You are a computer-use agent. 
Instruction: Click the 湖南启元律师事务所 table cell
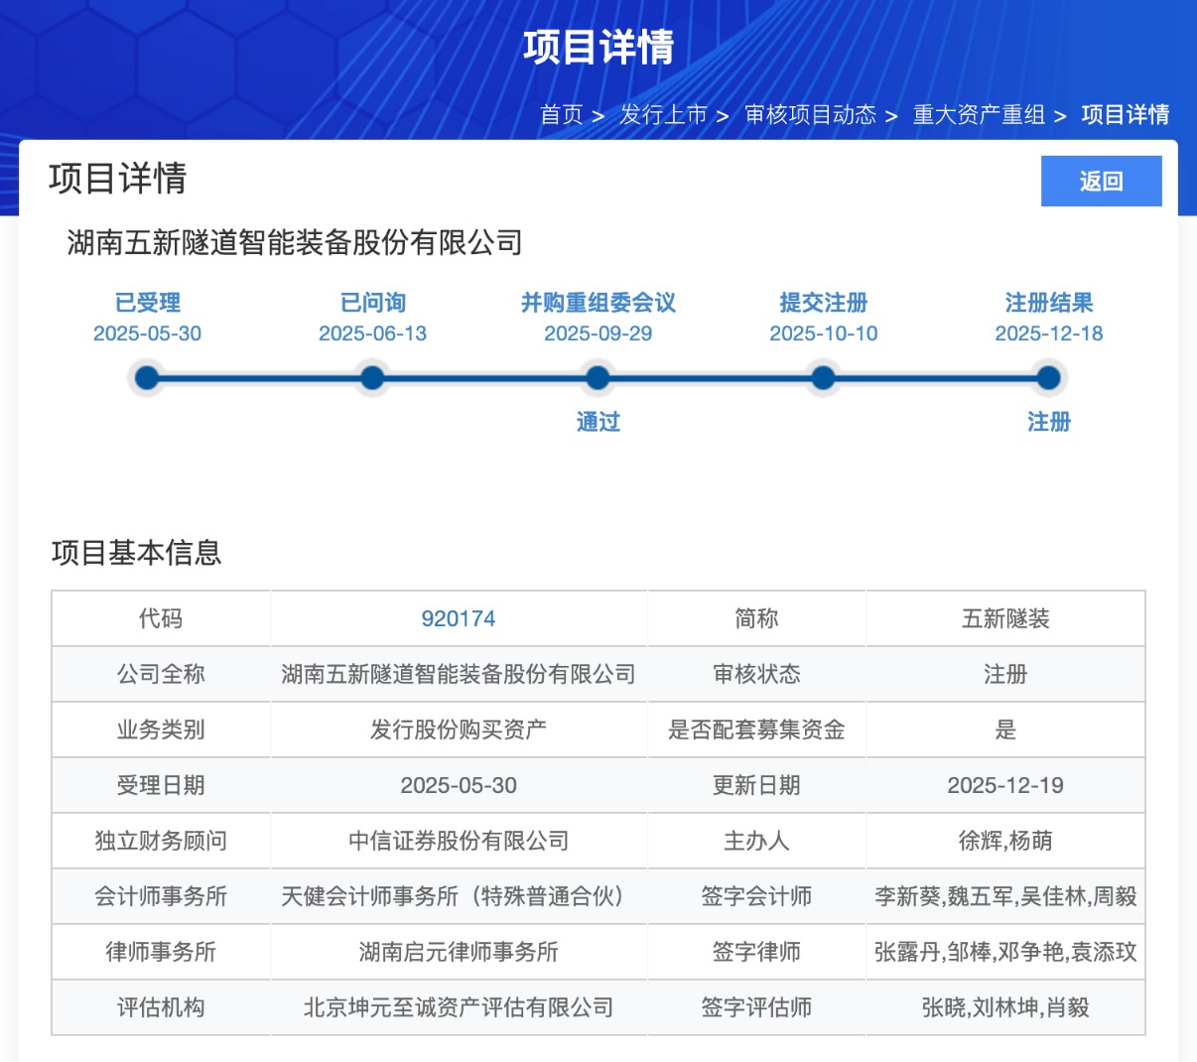coord(458,952)
